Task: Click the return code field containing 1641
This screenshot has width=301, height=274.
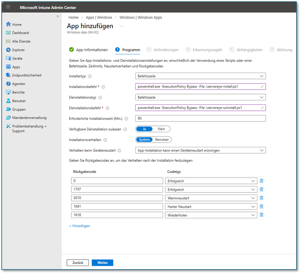Action: click(x=117, y=206)
